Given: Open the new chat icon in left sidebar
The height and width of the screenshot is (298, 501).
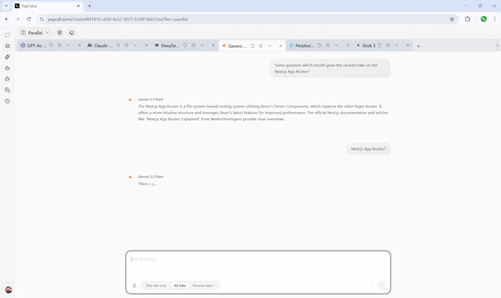Looking at the screenshot, I should click(x=8, y=35).
